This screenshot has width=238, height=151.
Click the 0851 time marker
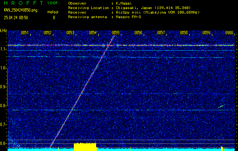(x=25, y=33)
